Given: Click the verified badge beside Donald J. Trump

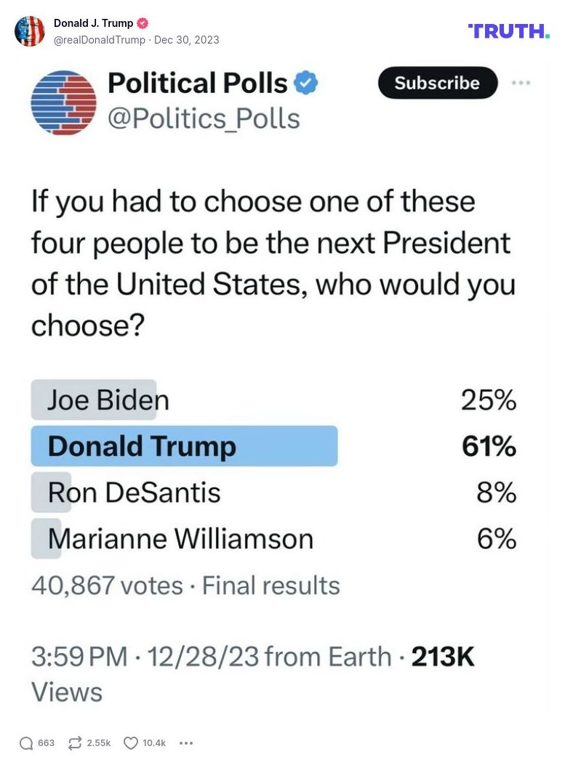Looking at the screenshot, I should coord(142,23).
